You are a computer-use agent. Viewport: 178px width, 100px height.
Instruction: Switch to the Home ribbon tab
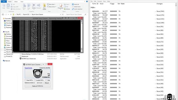point(10,2)
